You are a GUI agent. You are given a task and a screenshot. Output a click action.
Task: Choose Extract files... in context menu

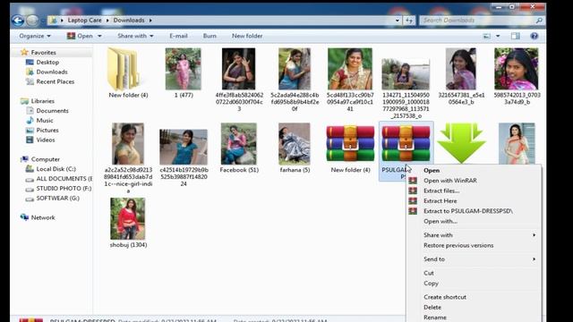point(474,191)
